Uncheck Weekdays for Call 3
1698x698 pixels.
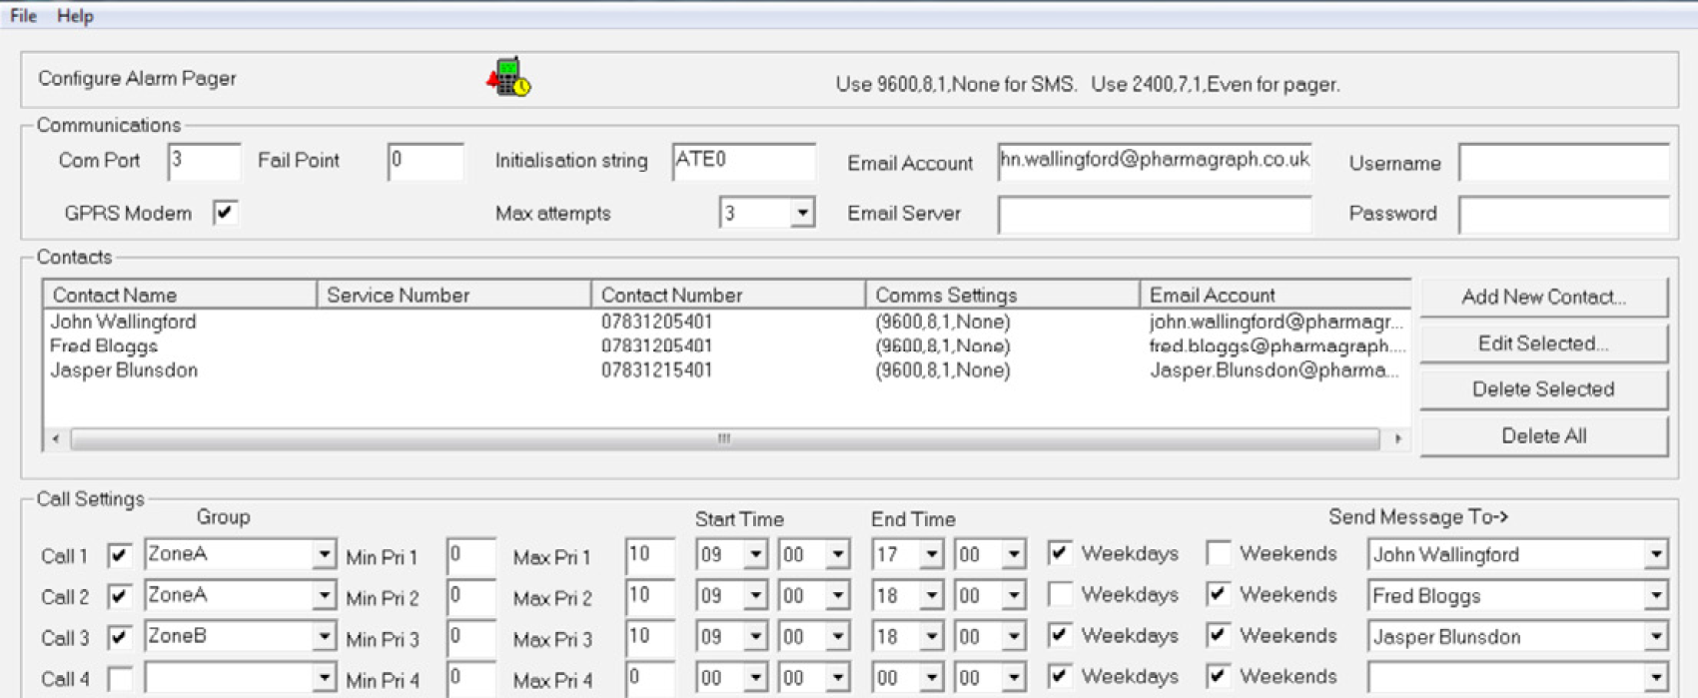tap(1061, 634)
